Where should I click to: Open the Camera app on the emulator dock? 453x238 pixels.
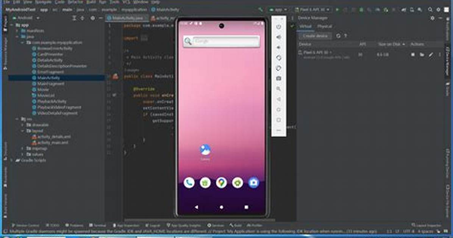pyautogui.click(x=254, y=183)
